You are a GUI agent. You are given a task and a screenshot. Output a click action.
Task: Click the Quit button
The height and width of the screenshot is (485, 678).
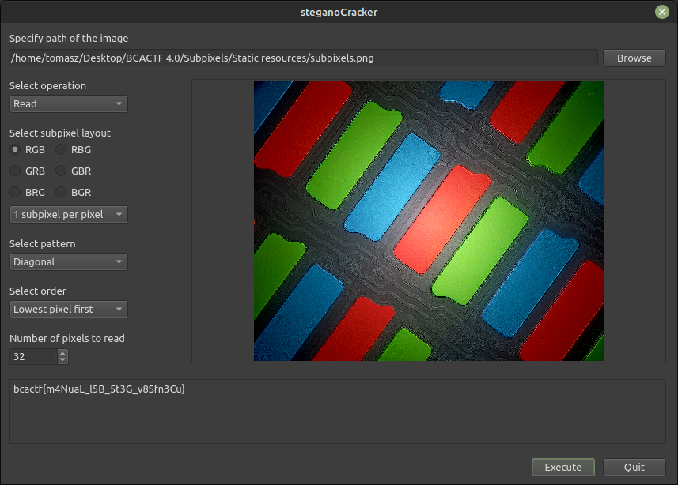click(634, 468)
